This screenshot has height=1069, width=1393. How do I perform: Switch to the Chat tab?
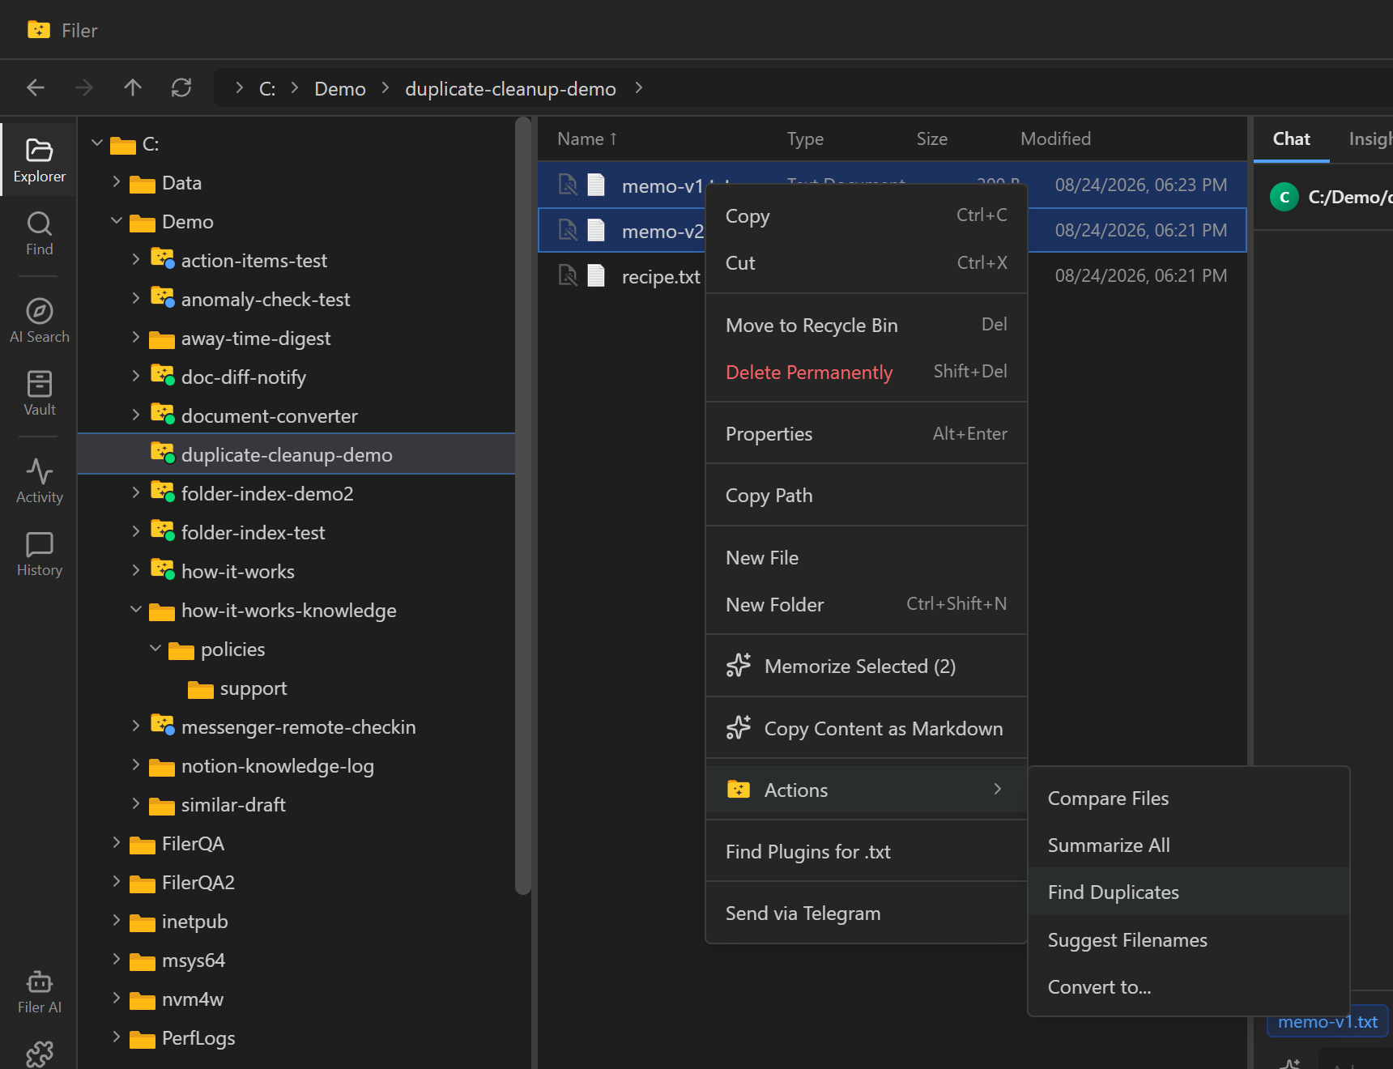point(1291,138)
